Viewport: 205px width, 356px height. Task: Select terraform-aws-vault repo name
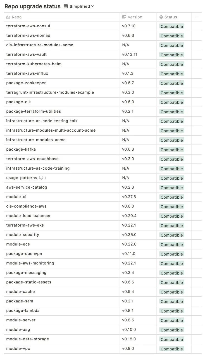pos(26,54)
